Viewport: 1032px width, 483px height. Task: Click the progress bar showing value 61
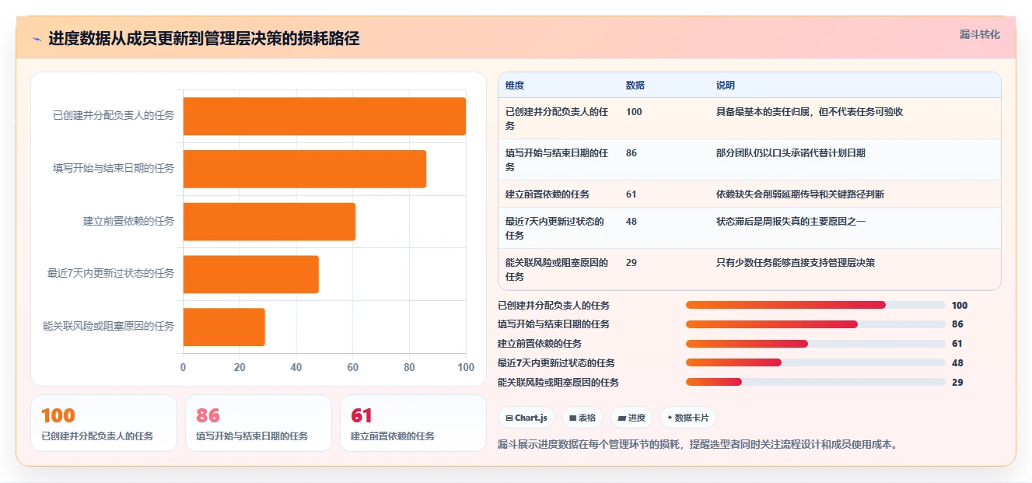tap(816, 343)
